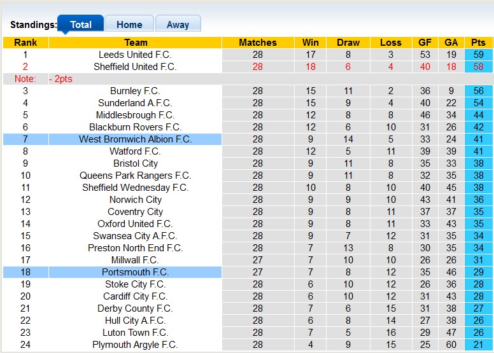Click Burnley F.C. in the table

(135, 91)
